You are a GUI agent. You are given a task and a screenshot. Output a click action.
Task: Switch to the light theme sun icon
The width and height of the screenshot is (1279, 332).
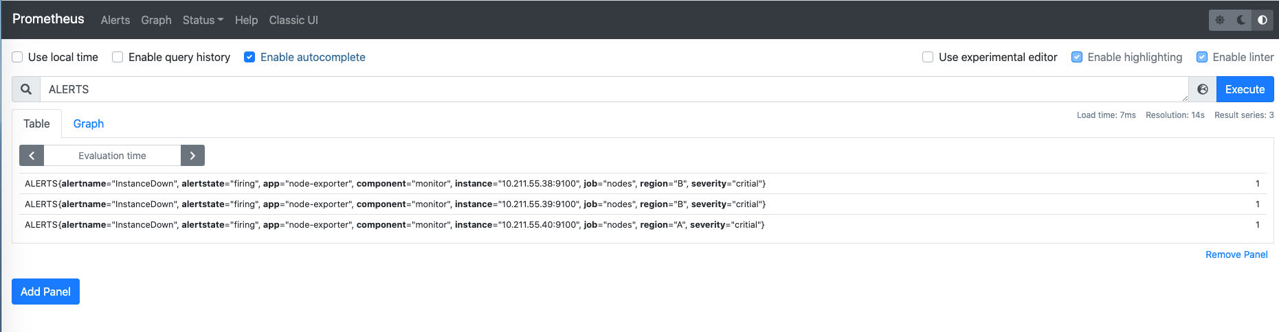click(1220, 20)
